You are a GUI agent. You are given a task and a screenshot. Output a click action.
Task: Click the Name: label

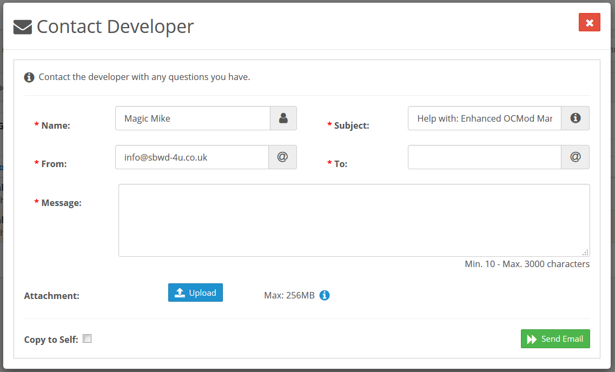[56, 125]
